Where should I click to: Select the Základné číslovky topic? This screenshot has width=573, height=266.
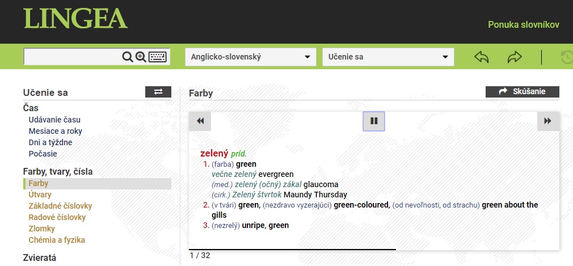tap(60, 206)
